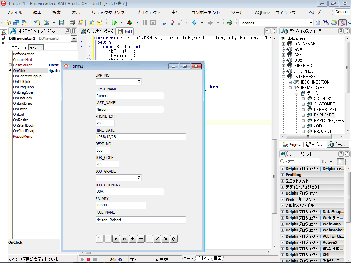This screenshot has width=351, height=263.
Task: Insert a record with navigator plus button
Action: [x=133, y=239]
